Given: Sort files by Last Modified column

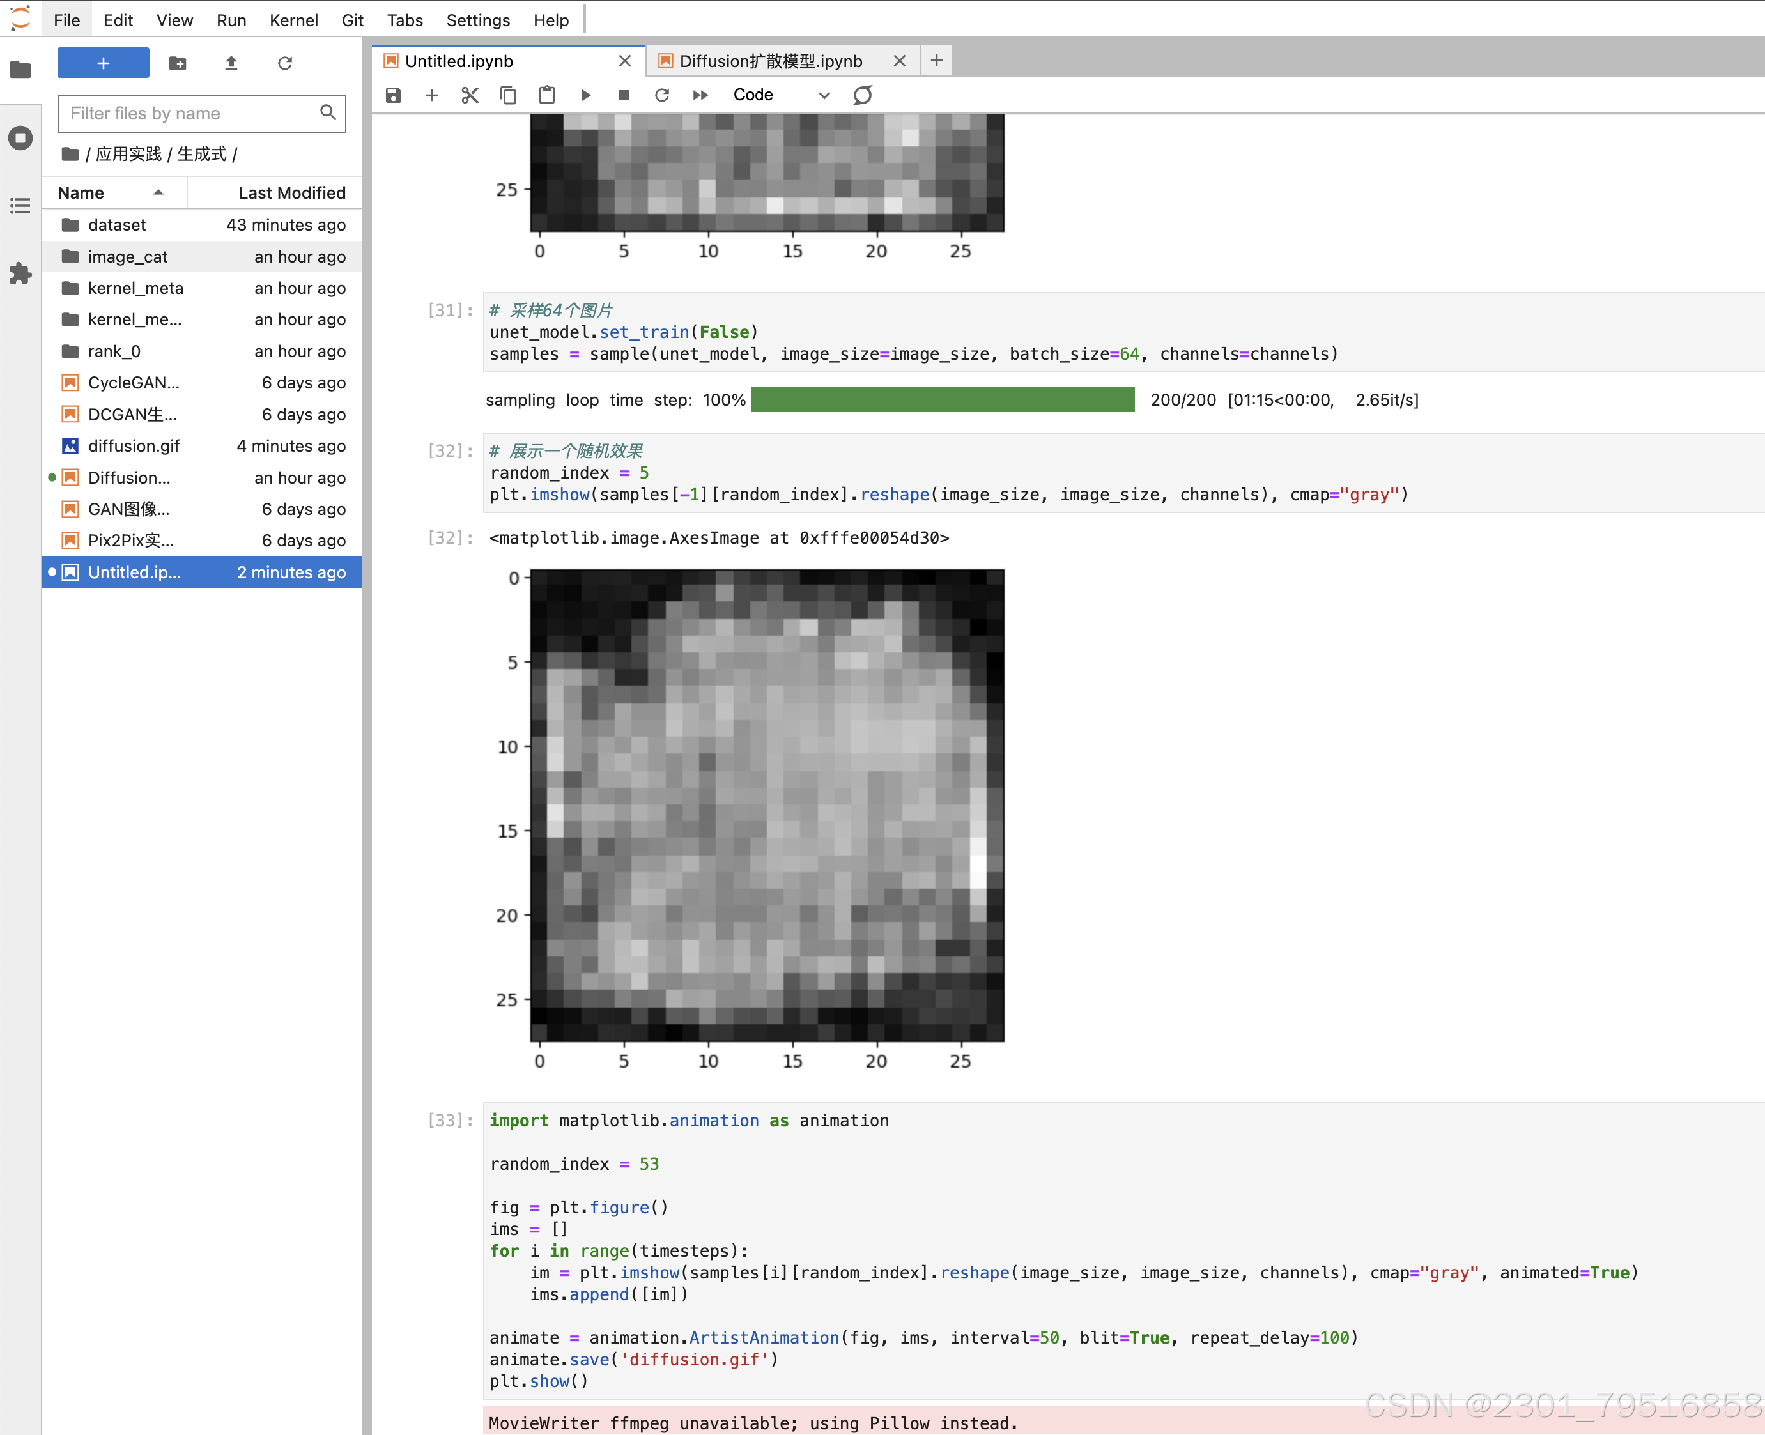Looking at the screenshot, I should tap(291, 192).
